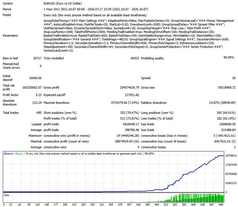Click the Spread label
Viewport: 238px width, 207px height.
(x=146, y=78)
